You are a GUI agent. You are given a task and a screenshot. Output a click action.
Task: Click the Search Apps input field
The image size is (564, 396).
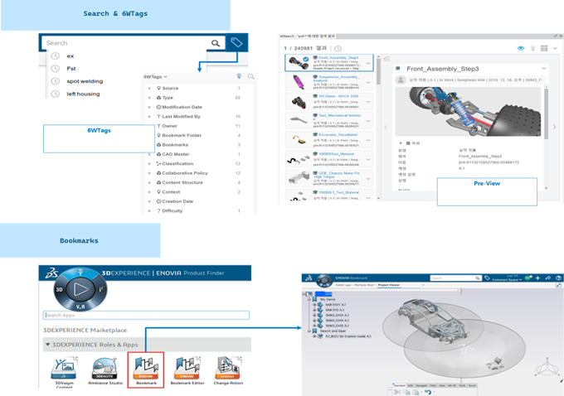tap(145, 315)
